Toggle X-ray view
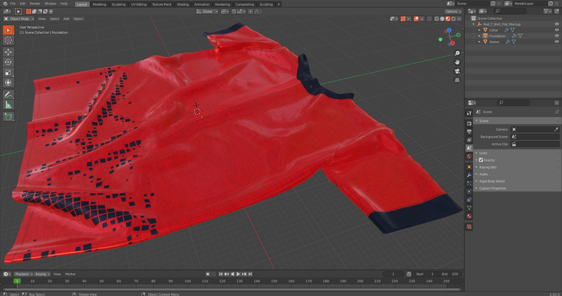 tap(429, 19)
